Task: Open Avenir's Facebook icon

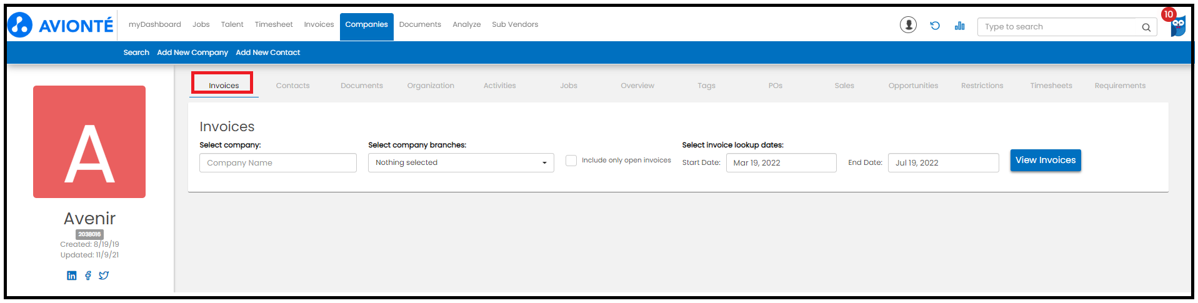Action: tap(88, 276)
